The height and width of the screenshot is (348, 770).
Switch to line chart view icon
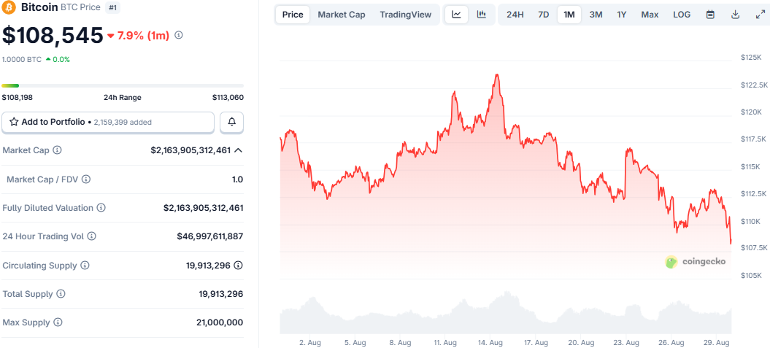click(x=457, y=15)
